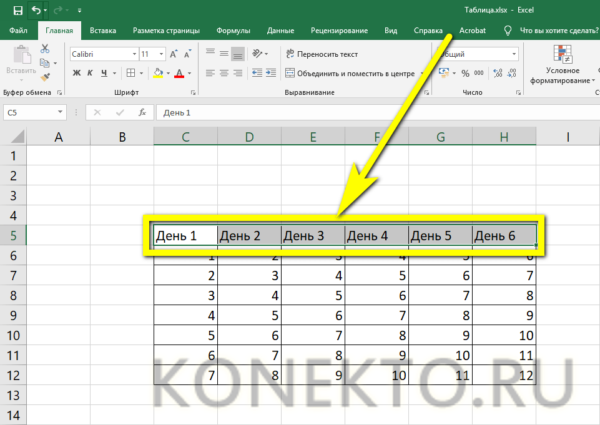The height and width of the screenshot is (425, 600).
Task: Click the Decrease Decimal icon
Action: click(x=511, y=73)
